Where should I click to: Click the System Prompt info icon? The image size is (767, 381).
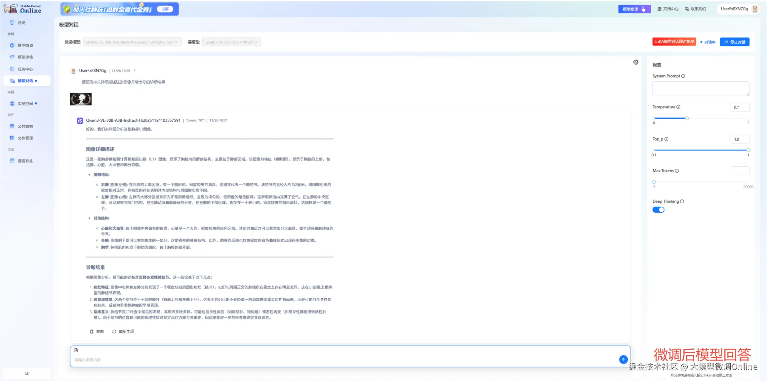683,76
